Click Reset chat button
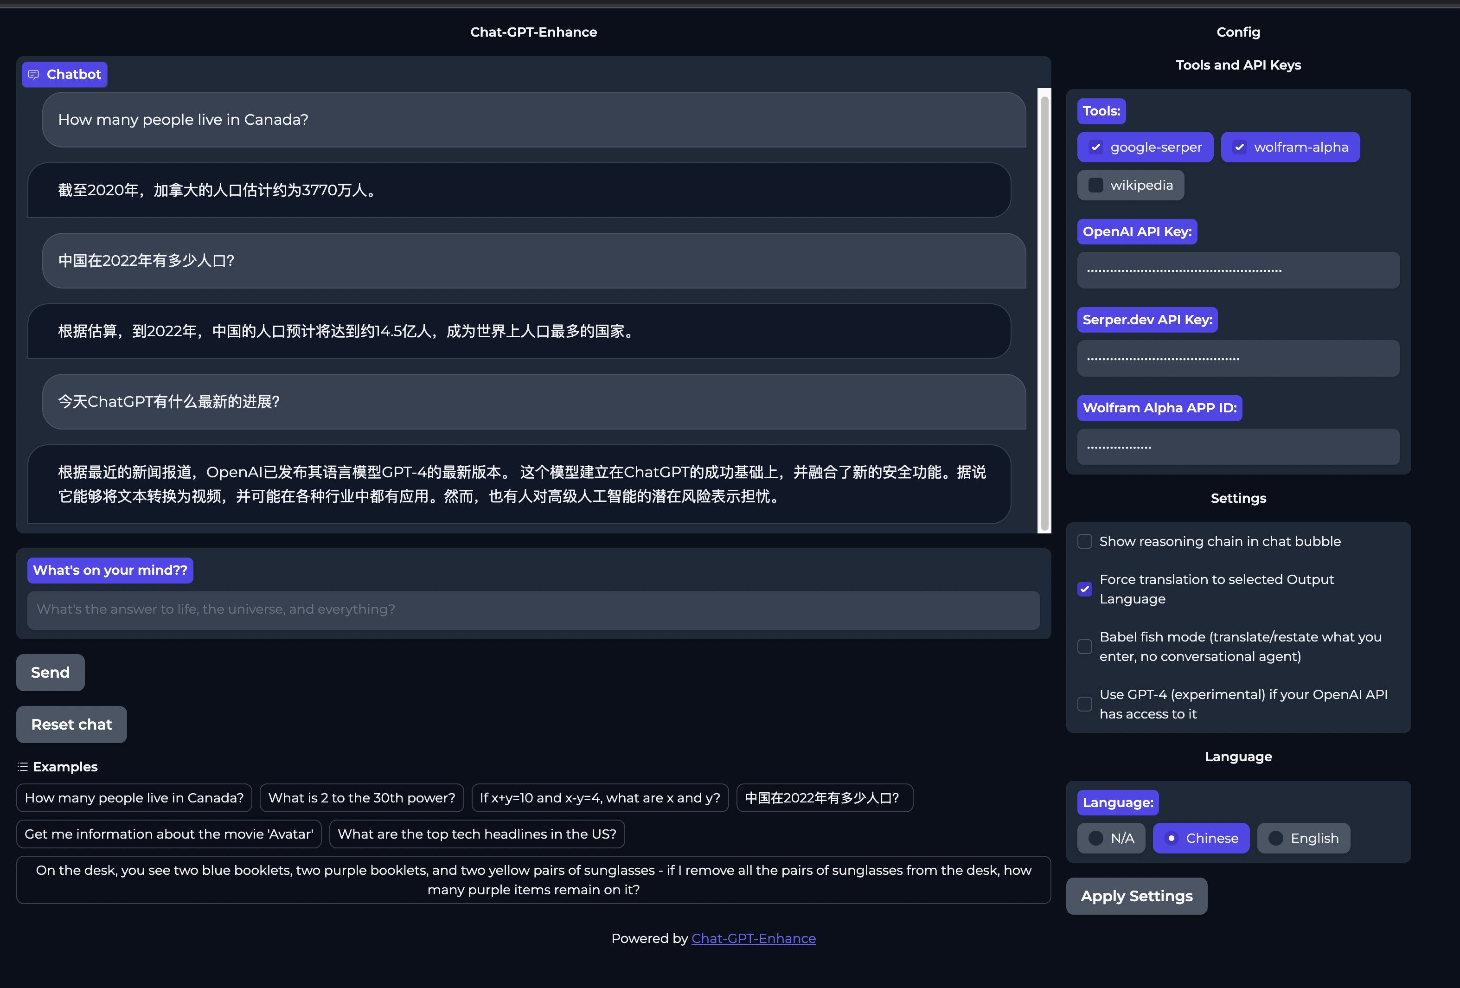Viewport: 1460px width, 988px height. click(x=71, y=725)
